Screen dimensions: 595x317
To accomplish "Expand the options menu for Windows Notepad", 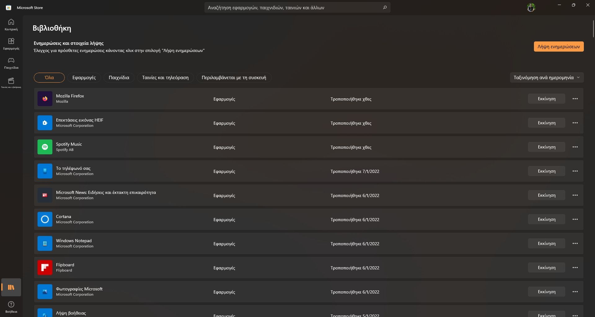I will [575, 243].
